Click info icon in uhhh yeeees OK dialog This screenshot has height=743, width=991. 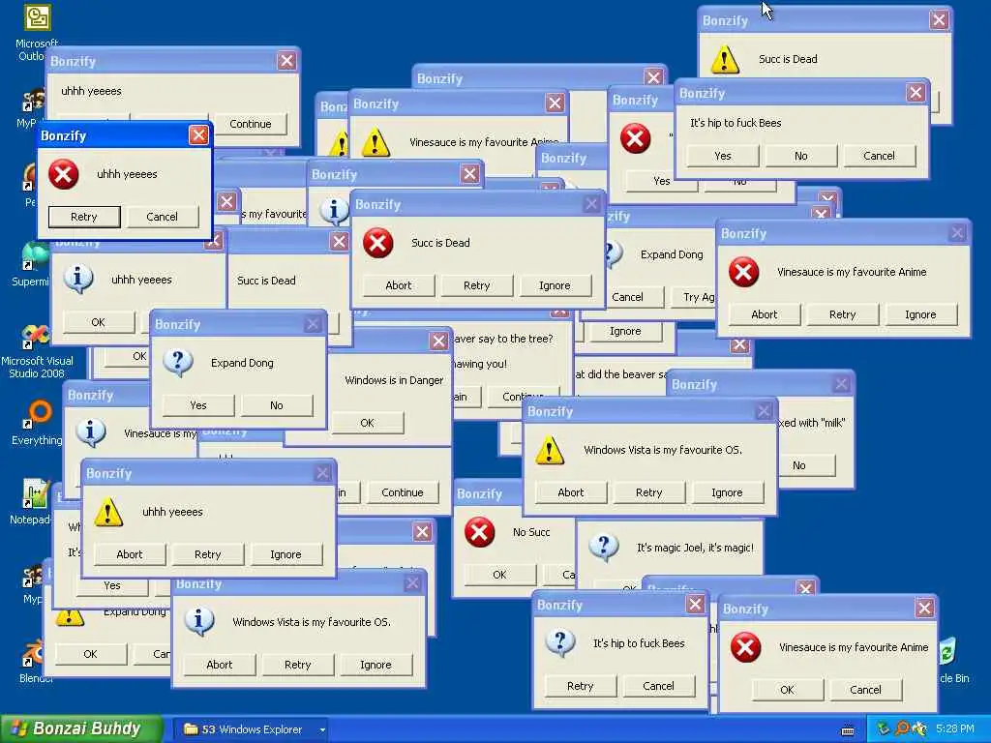pyautogui.click(x=78, y=279)
